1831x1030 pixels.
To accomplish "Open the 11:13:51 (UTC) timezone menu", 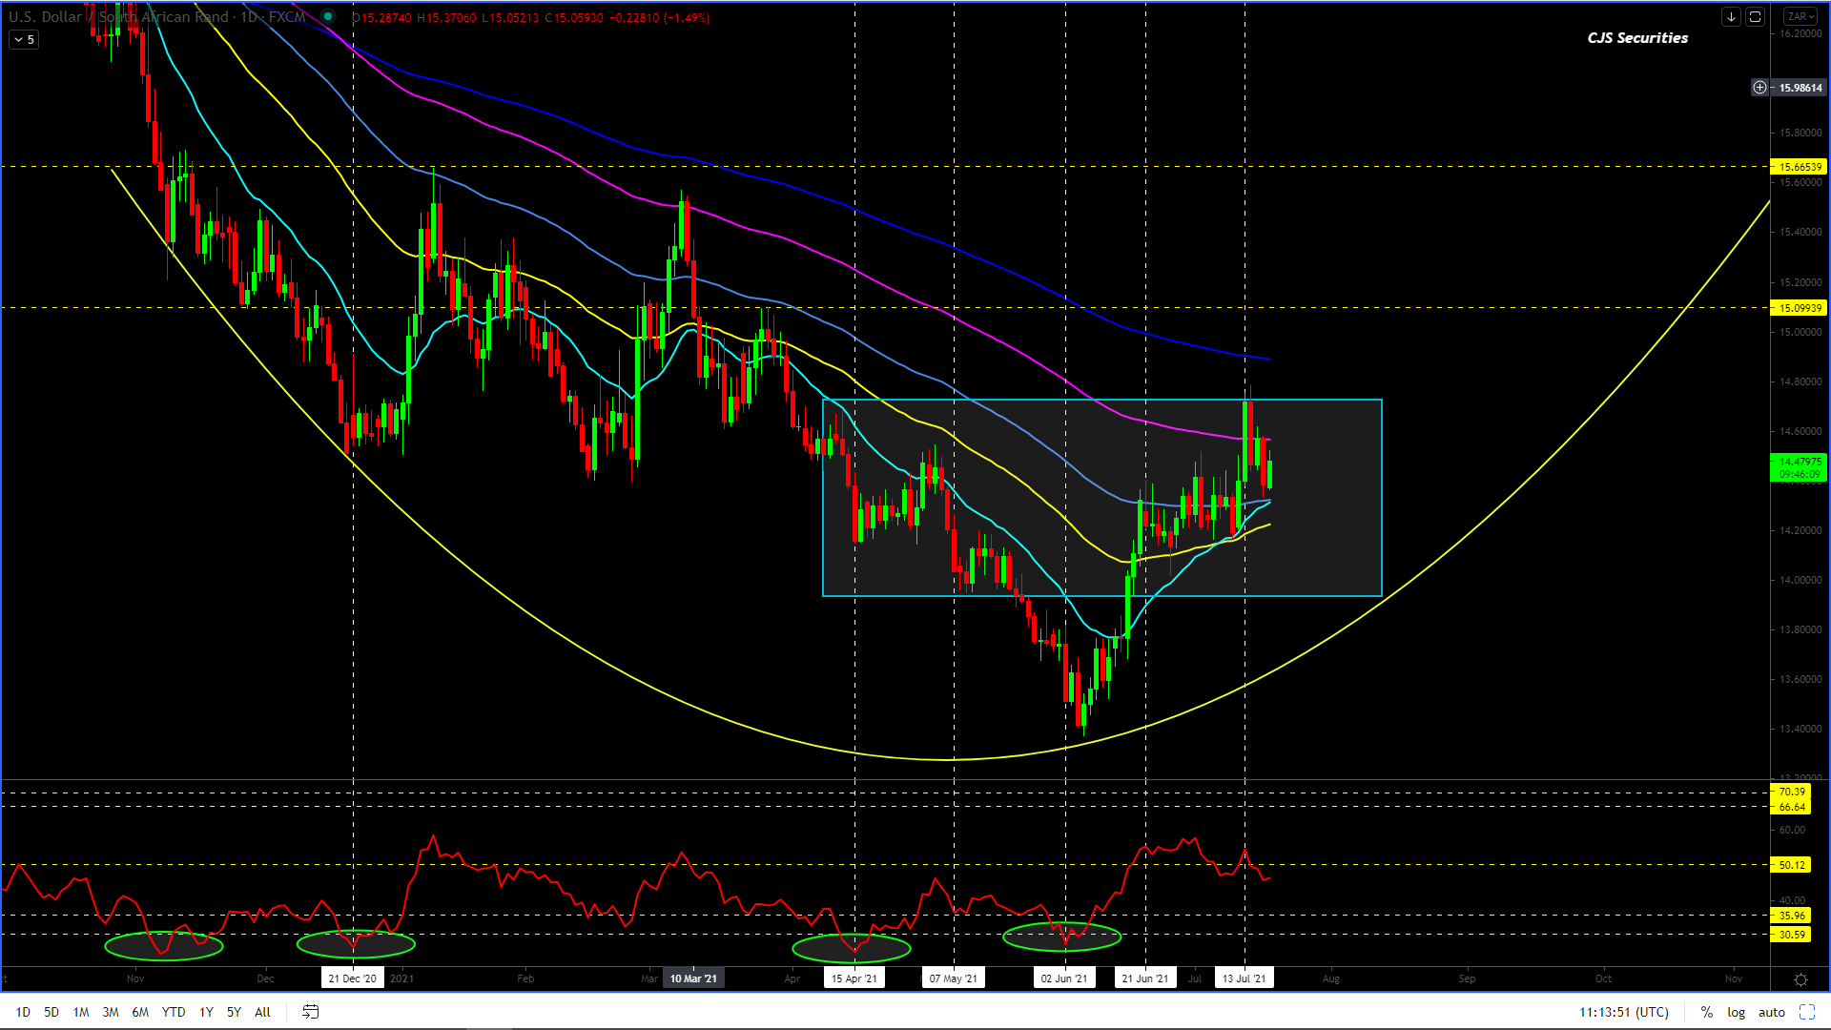I will tap(1623, 1012).
